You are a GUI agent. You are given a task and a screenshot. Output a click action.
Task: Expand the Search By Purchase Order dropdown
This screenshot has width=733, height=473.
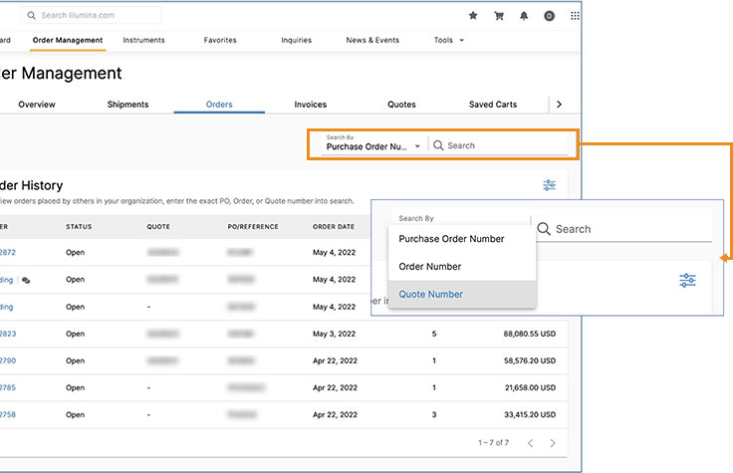[x=372, y=145]
